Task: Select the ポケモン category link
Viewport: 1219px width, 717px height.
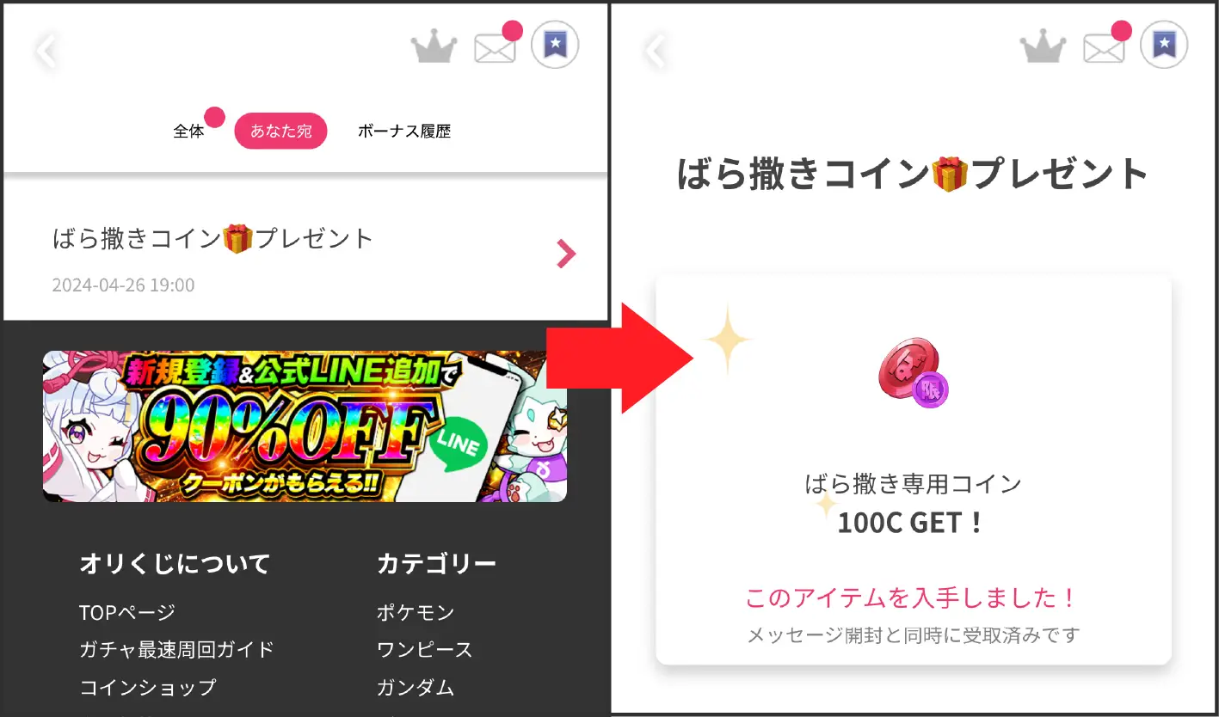Action: tap(416, 612)
